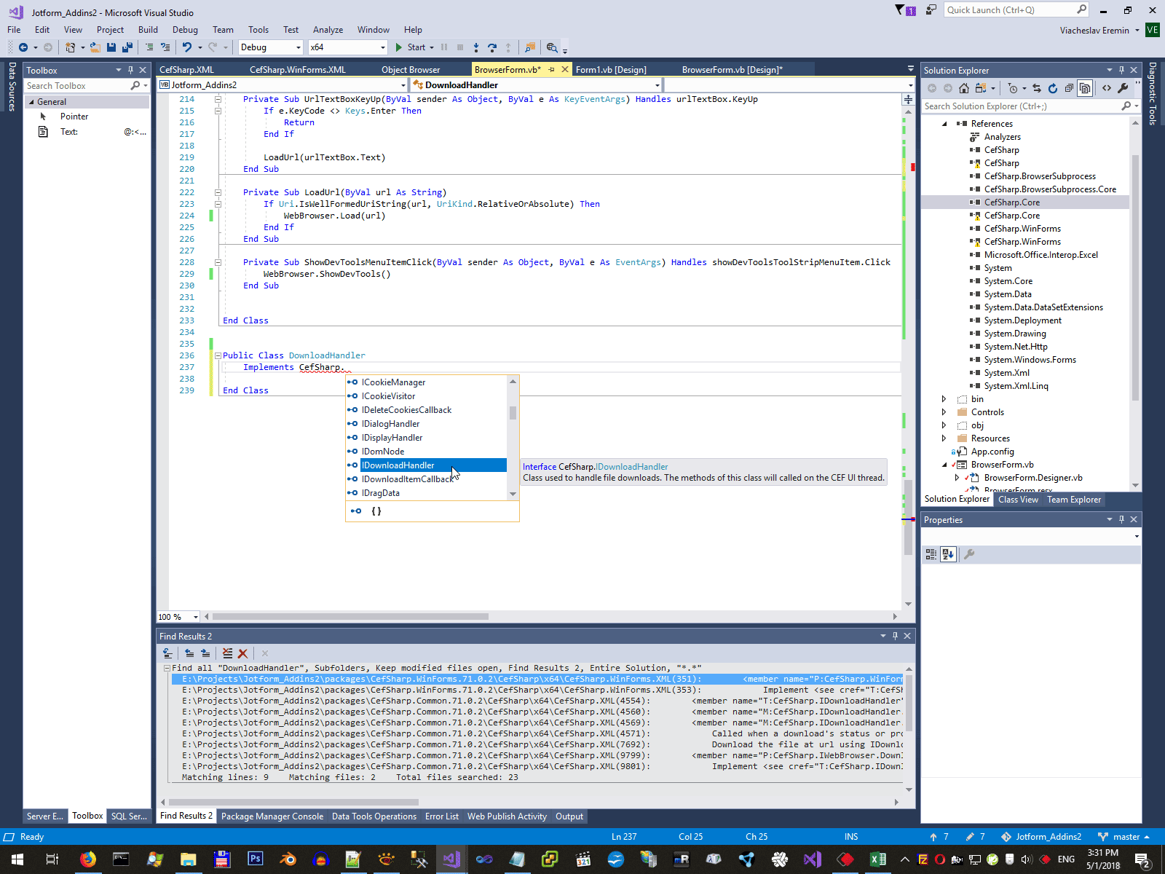Toggle Show All Files in Solution Explorer
Screen dimensions: 1165x874
pos(1085,88)
